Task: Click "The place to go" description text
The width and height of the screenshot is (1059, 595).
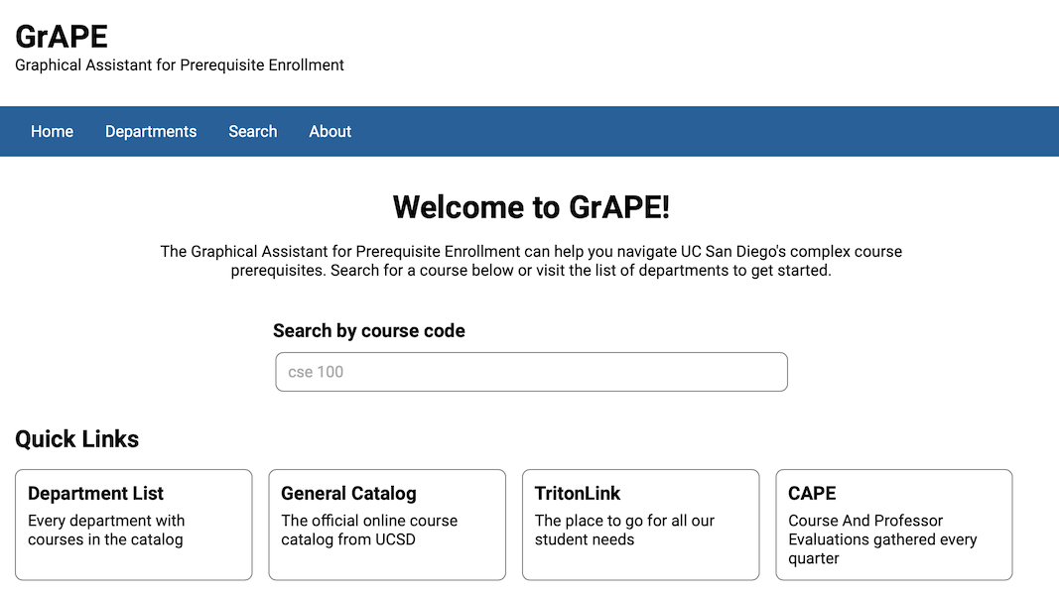Action: pos(624,531)
